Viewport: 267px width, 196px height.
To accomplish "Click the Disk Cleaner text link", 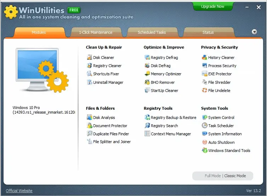I will 103,58.
